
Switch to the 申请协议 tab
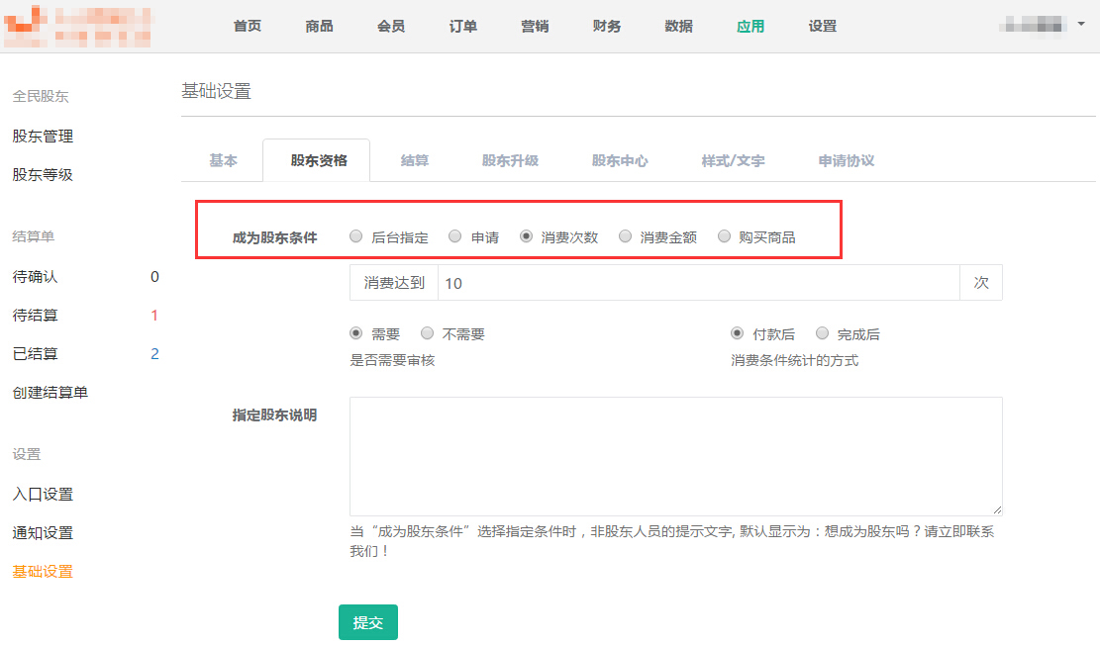point(846,160)
